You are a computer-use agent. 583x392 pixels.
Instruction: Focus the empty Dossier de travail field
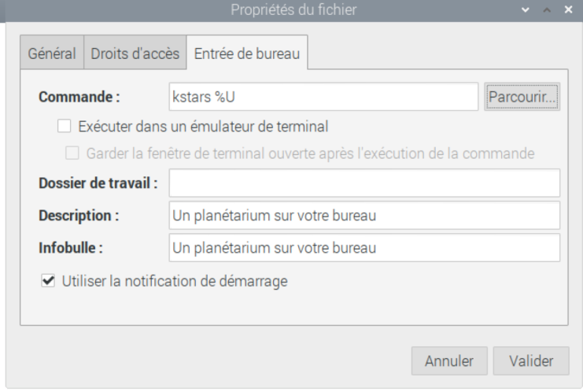pos(364,183)
